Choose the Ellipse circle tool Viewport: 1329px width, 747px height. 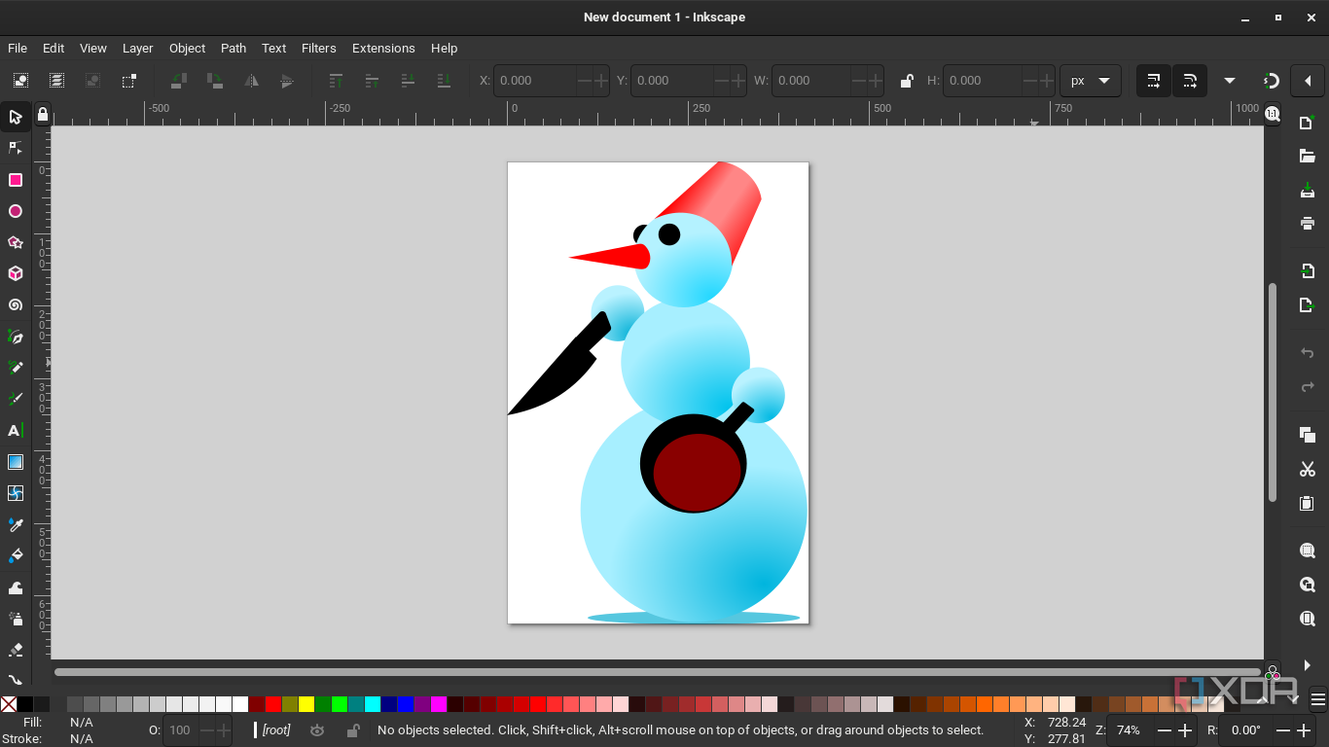pos(16,211)
